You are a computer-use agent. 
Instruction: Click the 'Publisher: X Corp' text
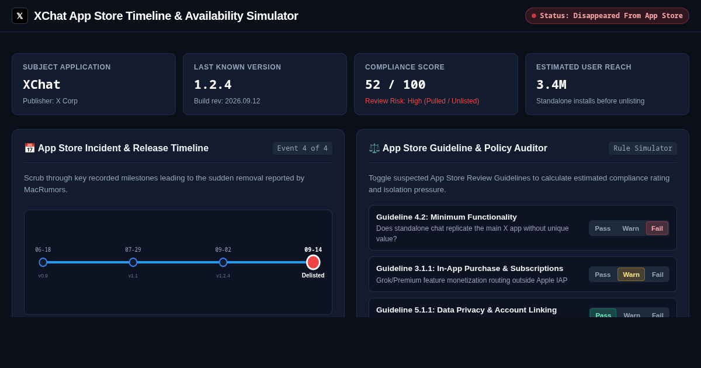coord(50,101)
